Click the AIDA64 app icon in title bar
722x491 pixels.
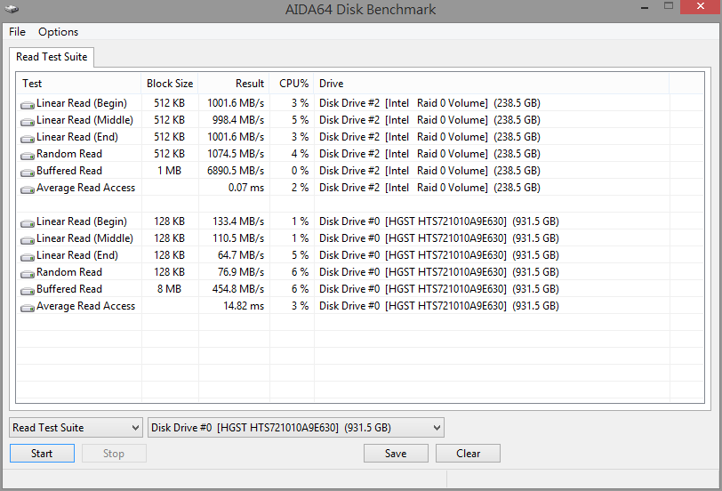click(x=12, y=9)
